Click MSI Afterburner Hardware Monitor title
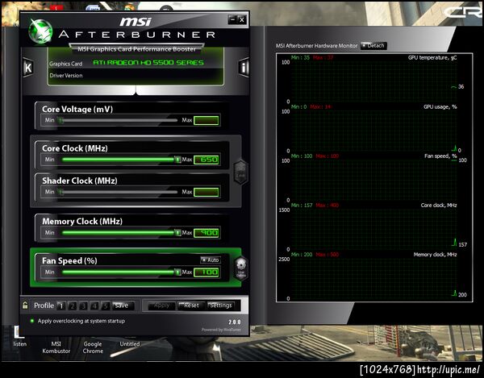 [316, 46]
